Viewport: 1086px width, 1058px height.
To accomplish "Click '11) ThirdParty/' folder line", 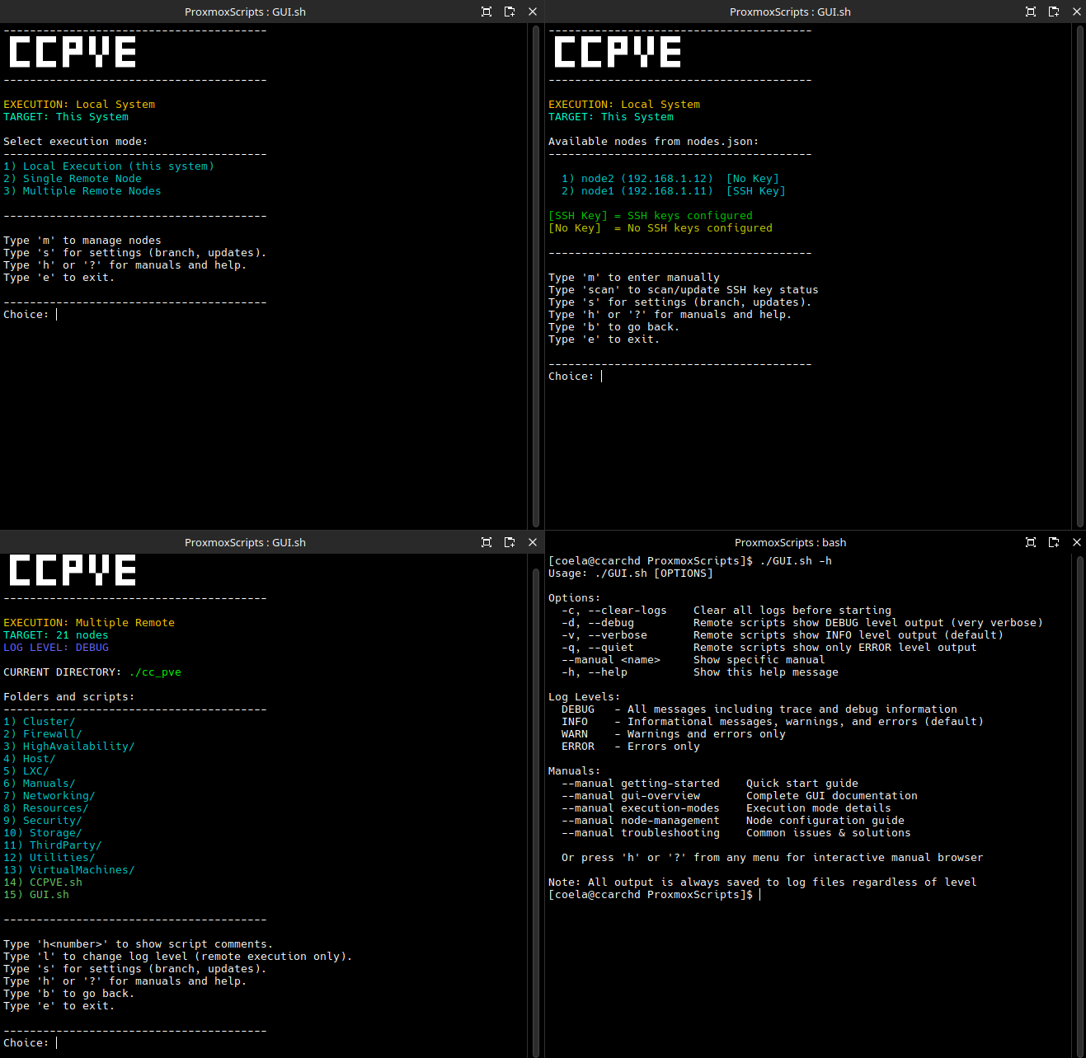I will point(53,845).
